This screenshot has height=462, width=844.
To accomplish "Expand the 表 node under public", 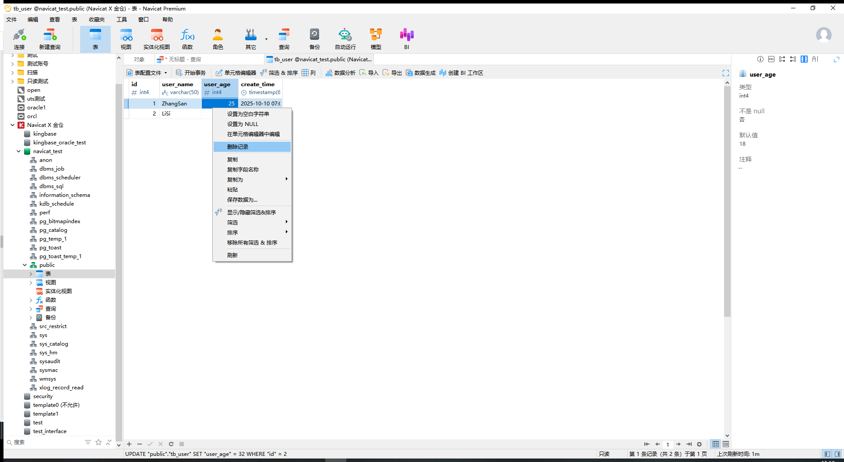I will click(31, 274).
